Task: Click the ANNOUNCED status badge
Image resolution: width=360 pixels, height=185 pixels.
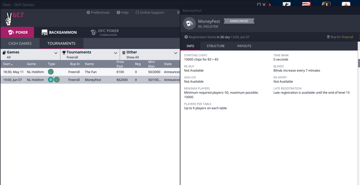Action: tap(239, 21)
